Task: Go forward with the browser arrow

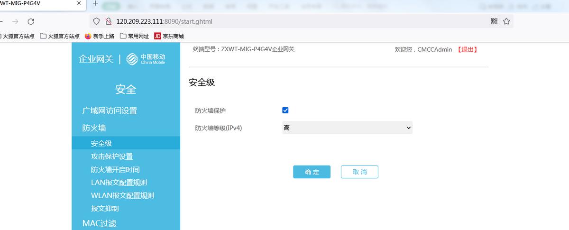Action: (x=15, y=21)
